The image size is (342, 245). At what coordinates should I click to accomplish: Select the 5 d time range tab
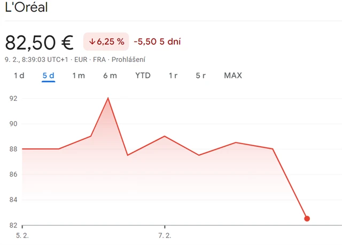point(49,76)
